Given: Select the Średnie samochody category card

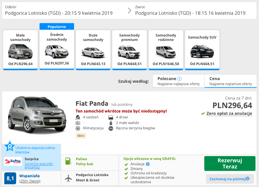Looking at the screenshot, I should (x=57, y=49).
